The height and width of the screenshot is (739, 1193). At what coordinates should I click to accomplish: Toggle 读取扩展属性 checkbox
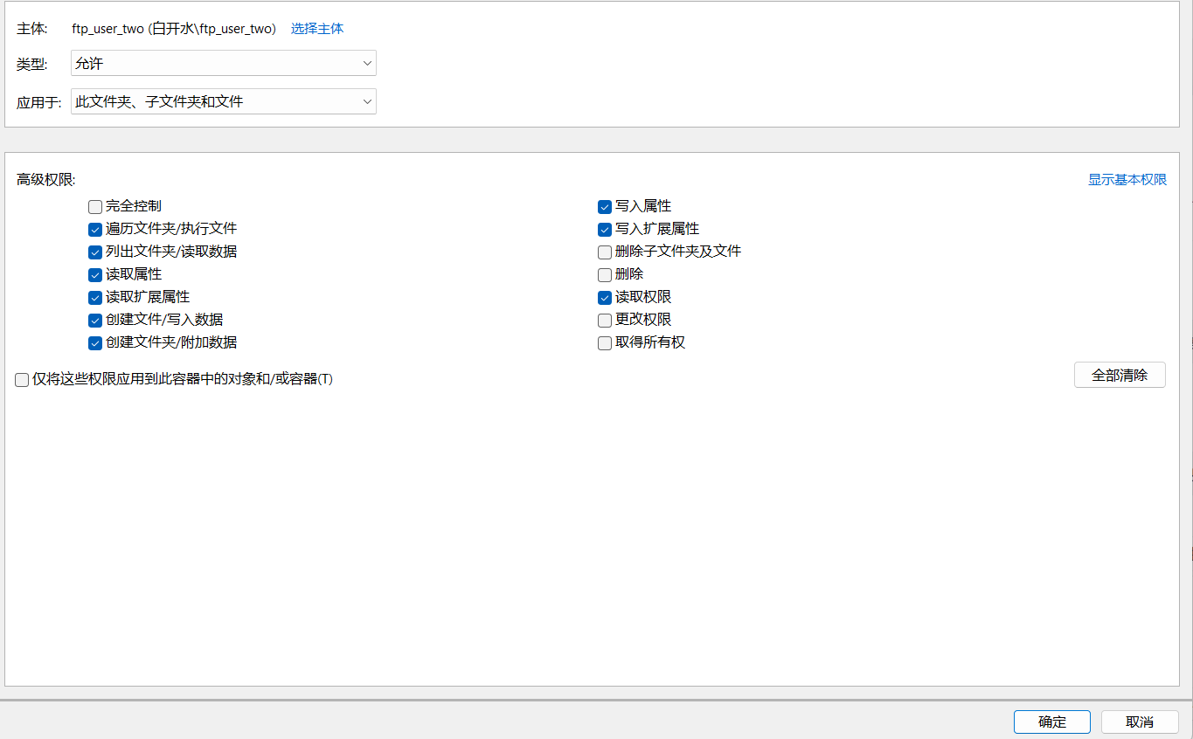tap(95, 298)
